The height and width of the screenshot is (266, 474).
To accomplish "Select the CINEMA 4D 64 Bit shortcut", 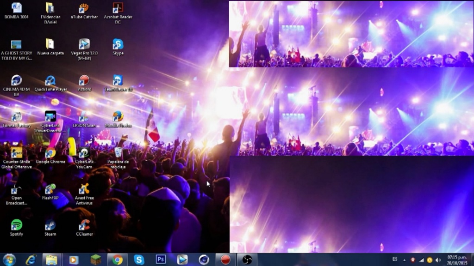I will pos(16,81).
